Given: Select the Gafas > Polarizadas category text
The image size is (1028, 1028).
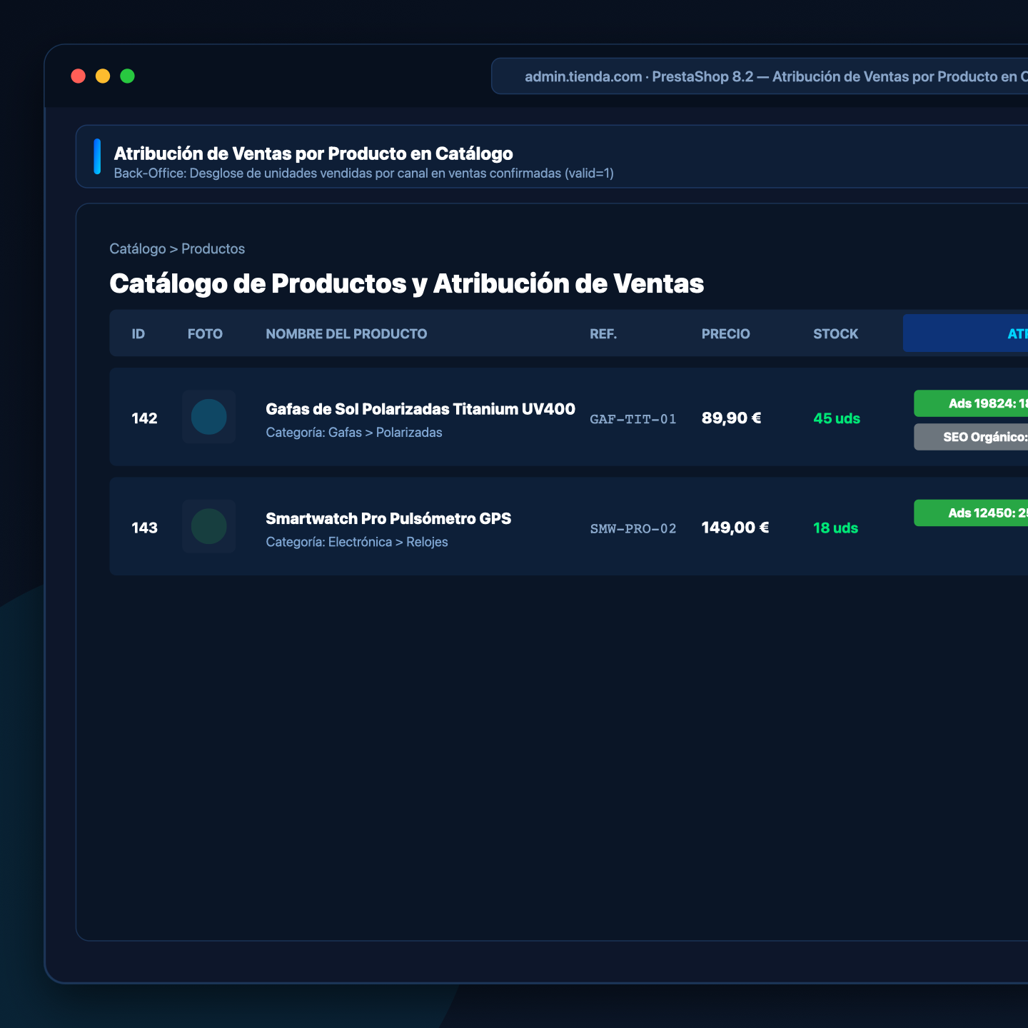Looking at the screenshot, I should click(385, 433).
